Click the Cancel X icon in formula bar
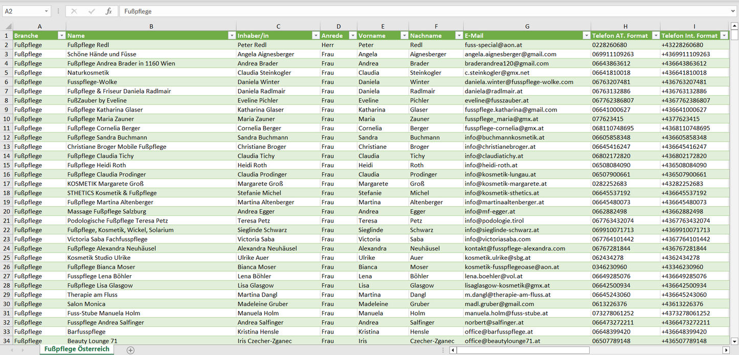Image resolution: width=739 pixels, height=355 pixels. (x=74, y=11)
